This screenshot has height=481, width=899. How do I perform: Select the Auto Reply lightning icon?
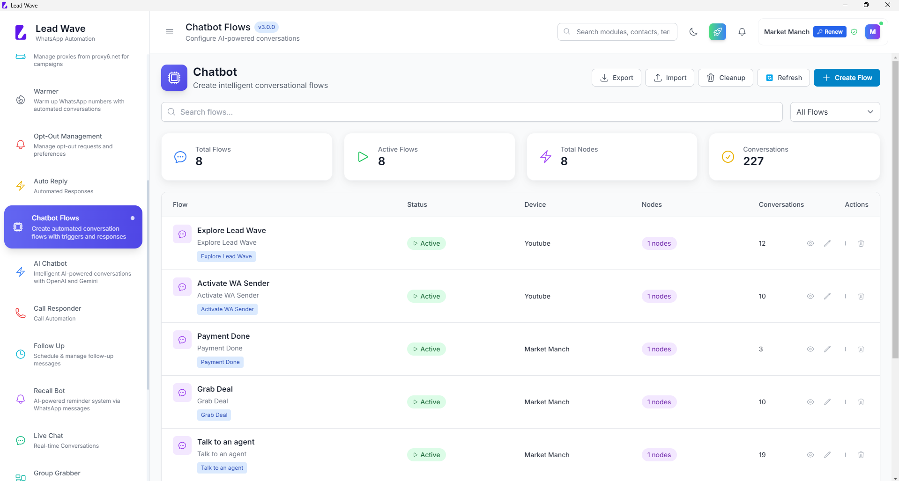(x=21, y=185)
